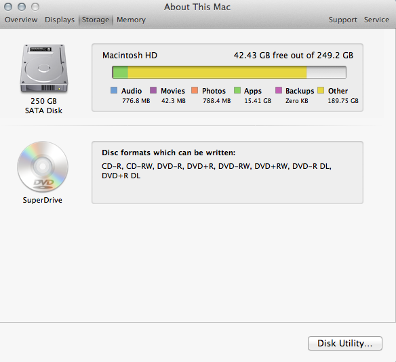
Task: Launch Disk Utility from the button
Action: click(x=344, y=343)
